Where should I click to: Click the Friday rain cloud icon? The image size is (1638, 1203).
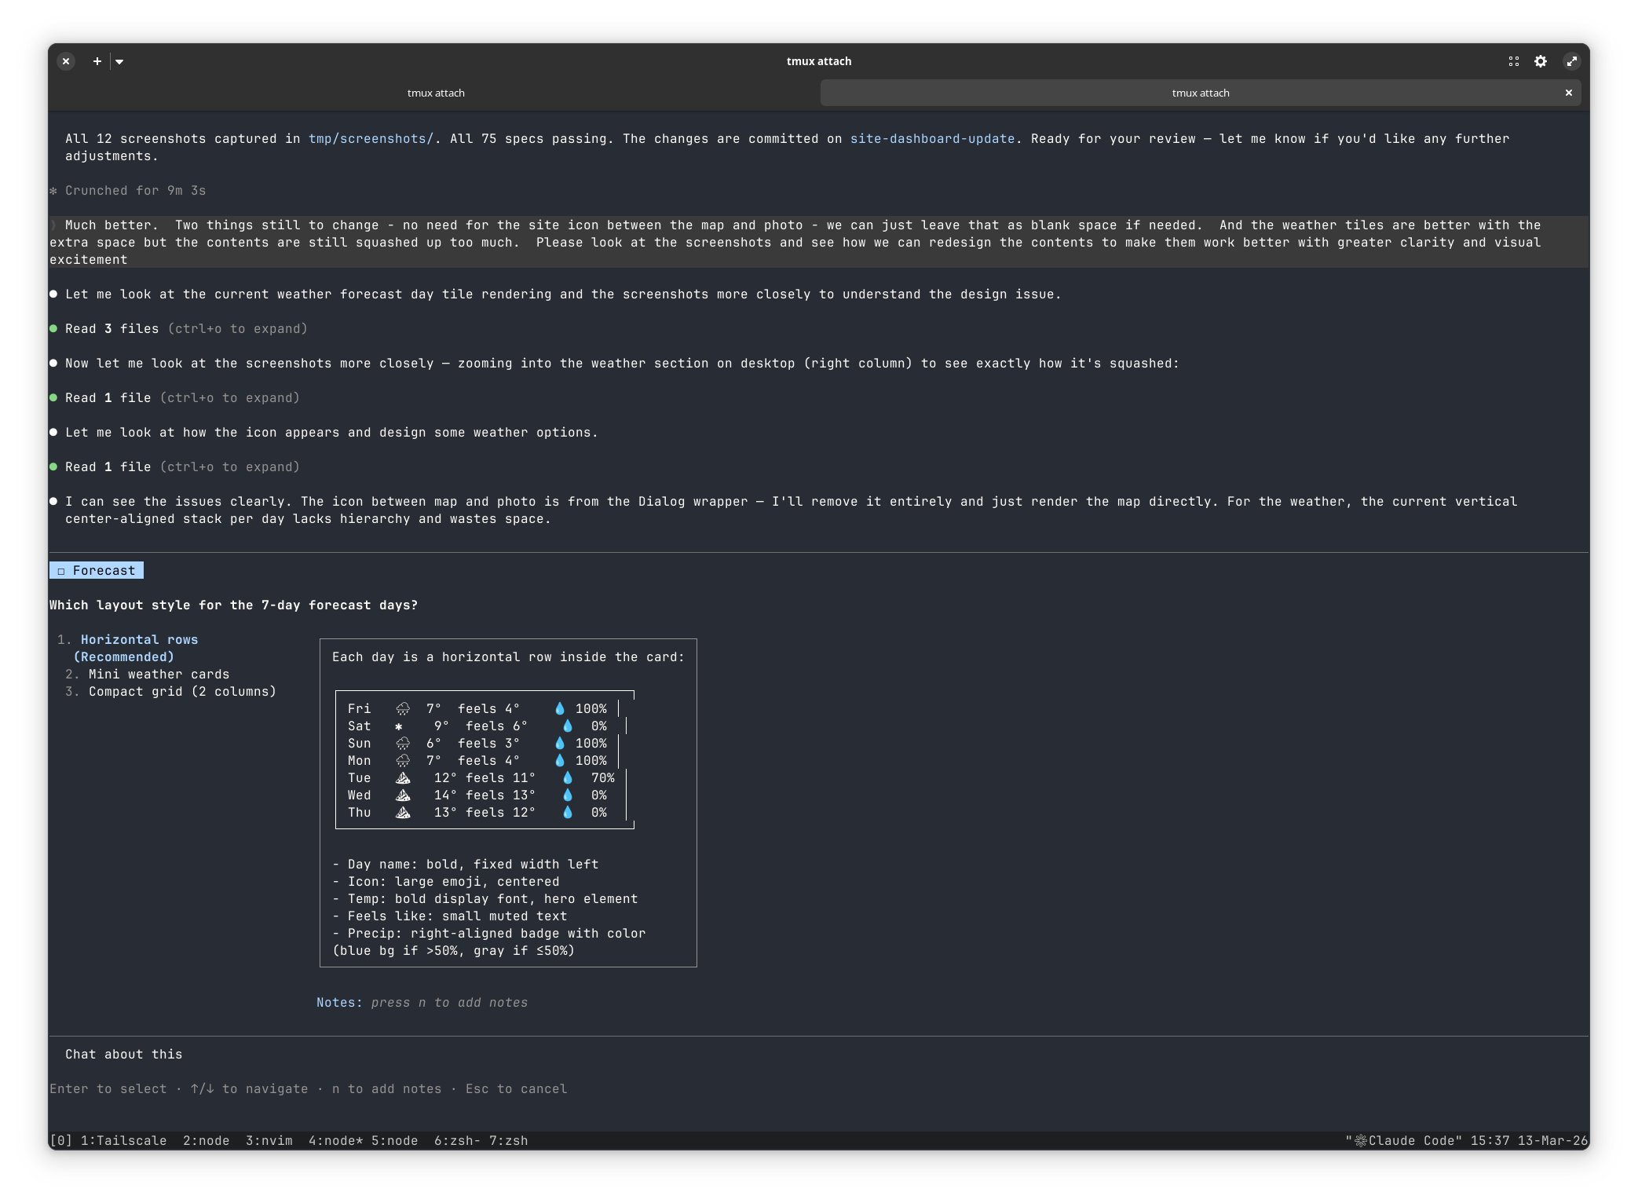tap(403, 709)
